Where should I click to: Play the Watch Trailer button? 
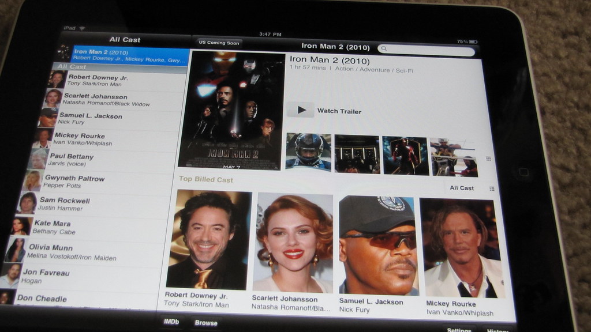pyautogui.click(x=300, y=110)
